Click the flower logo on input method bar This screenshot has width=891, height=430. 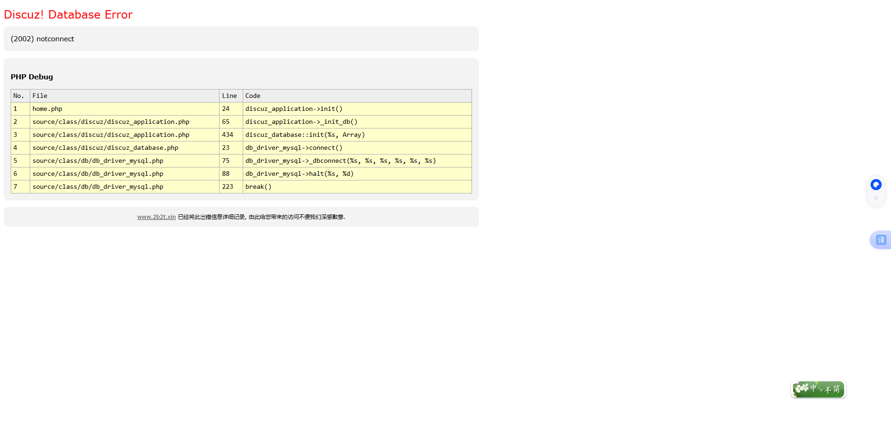tap(801, 388)
